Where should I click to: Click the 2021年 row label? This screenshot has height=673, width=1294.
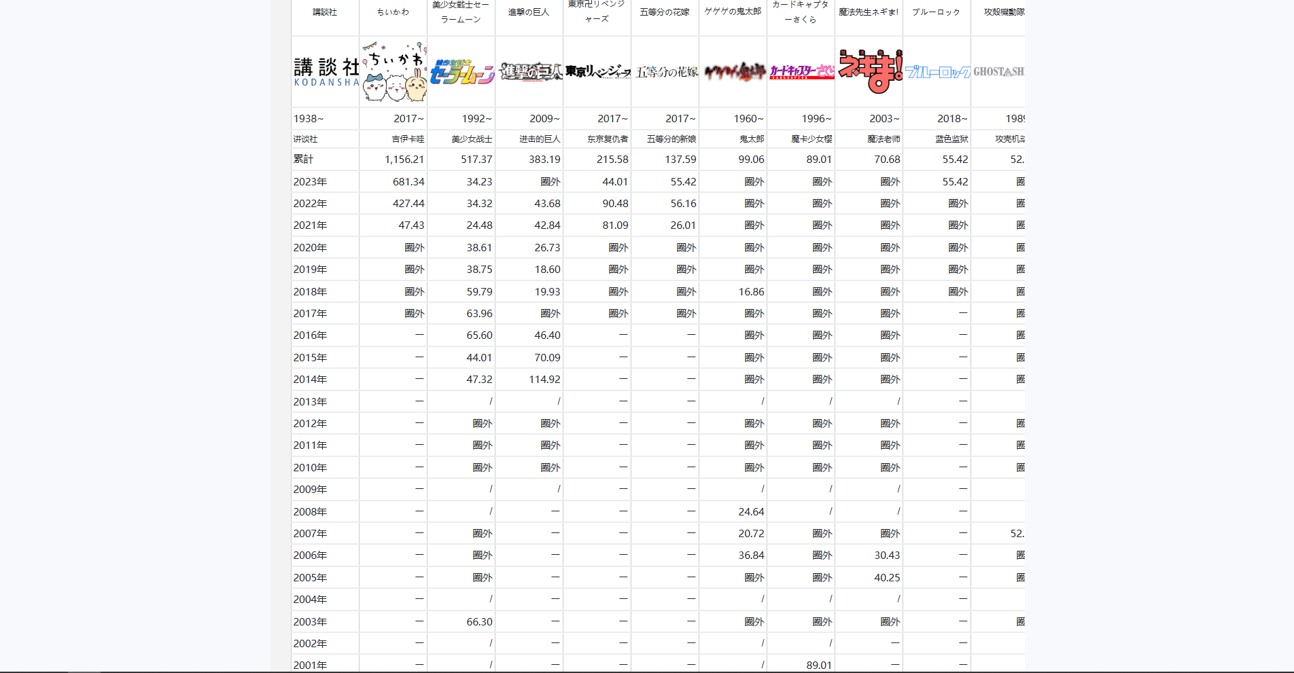pyautogui.click(x=310, y=225)
